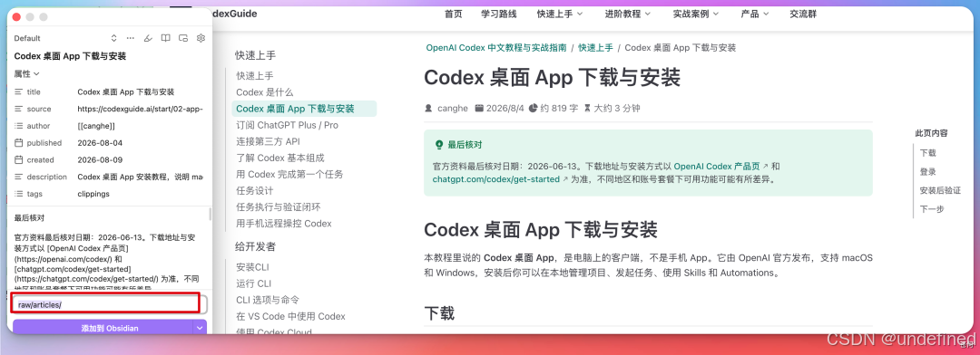Jump to 下载 in page contents
980x355 pixels.
tap(928, 153)
